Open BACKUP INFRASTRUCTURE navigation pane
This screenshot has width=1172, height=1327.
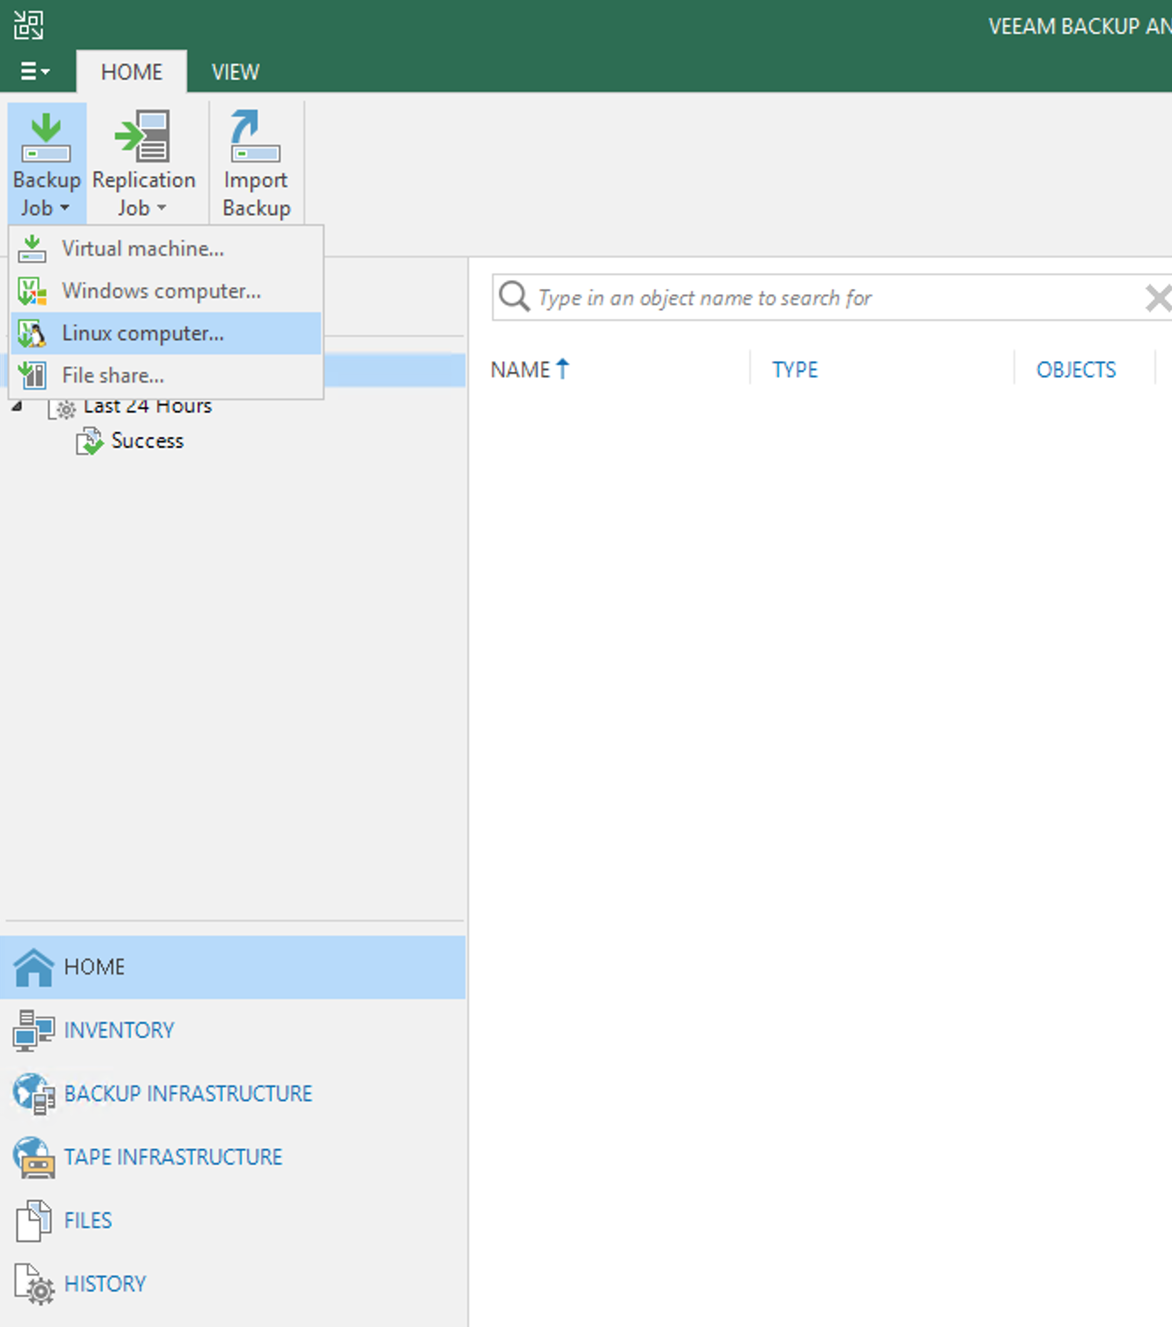tap(233, 1093)
